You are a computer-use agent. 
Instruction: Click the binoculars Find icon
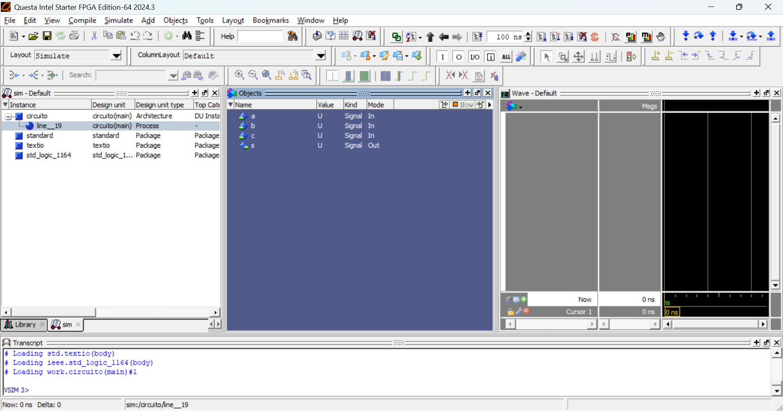coord(187,36)
